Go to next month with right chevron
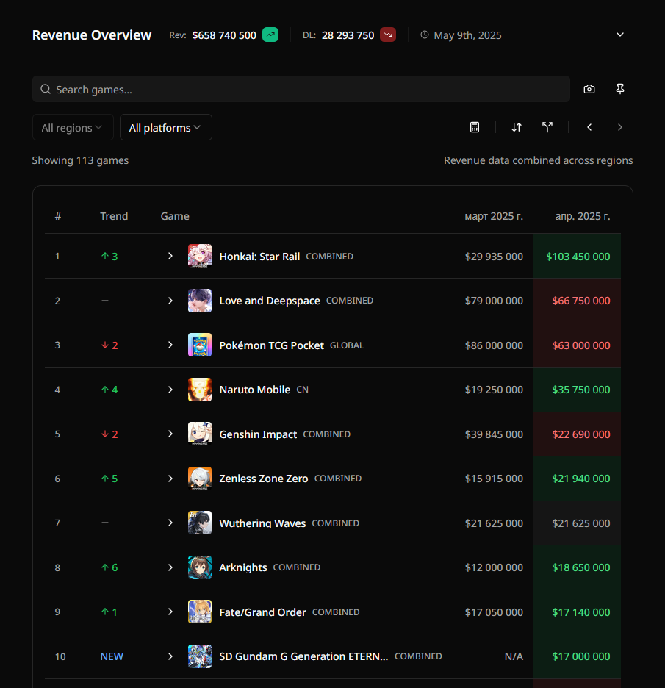The image size is (665, 688). click(x=620, y=127)
